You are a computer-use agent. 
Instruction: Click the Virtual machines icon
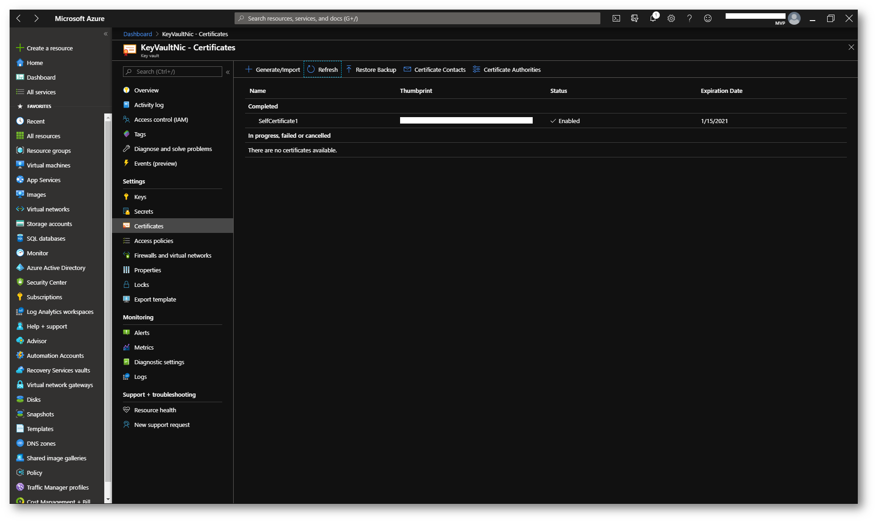coord(20,165)
